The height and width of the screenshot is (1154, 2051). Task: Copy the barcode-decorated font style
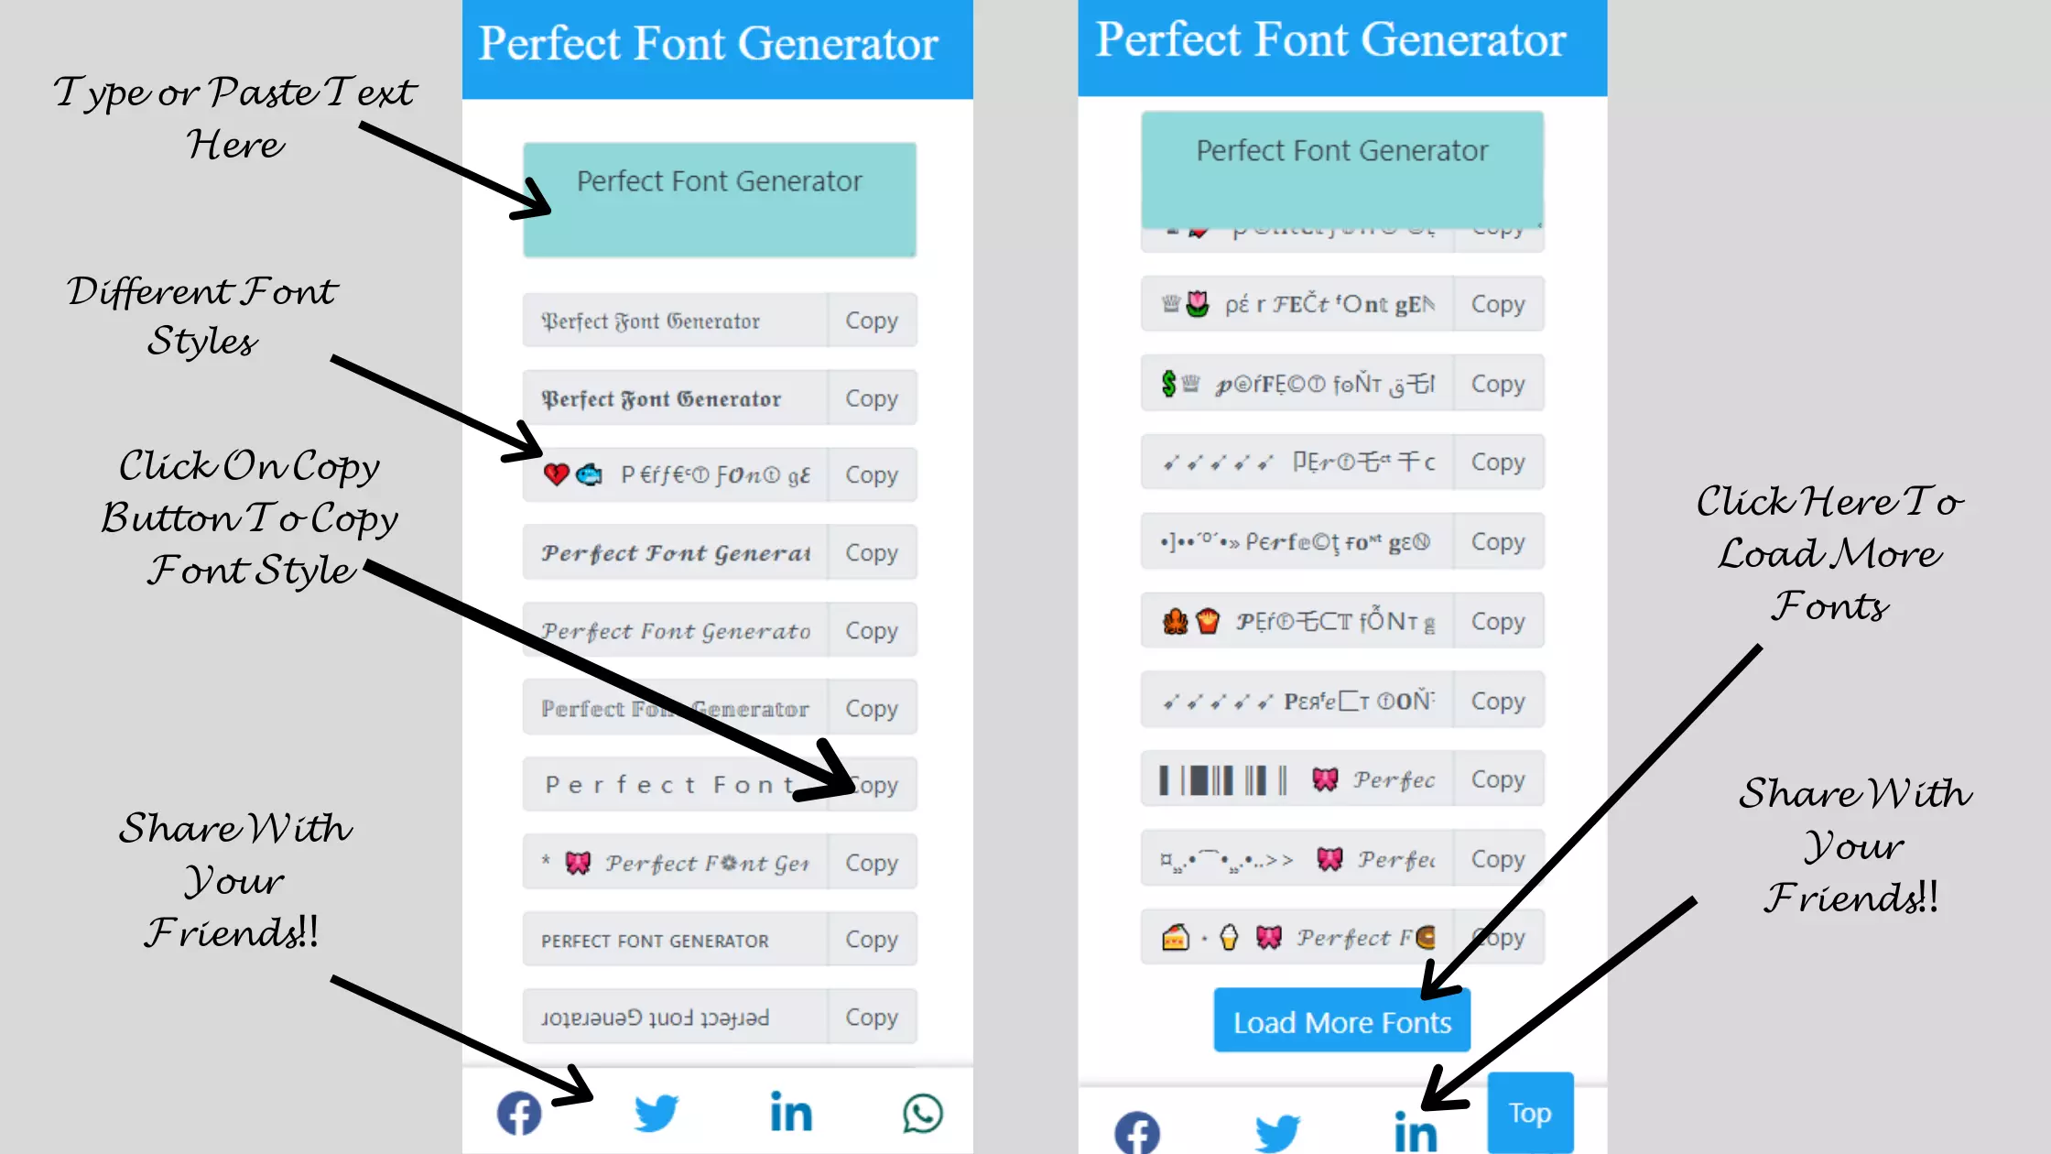[1496, 779]
